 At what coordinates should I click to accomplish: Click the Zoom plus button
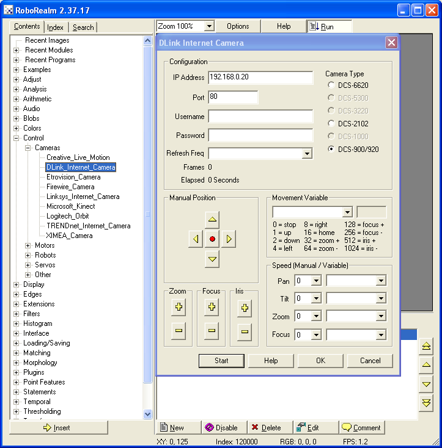[x=178, y=308]
